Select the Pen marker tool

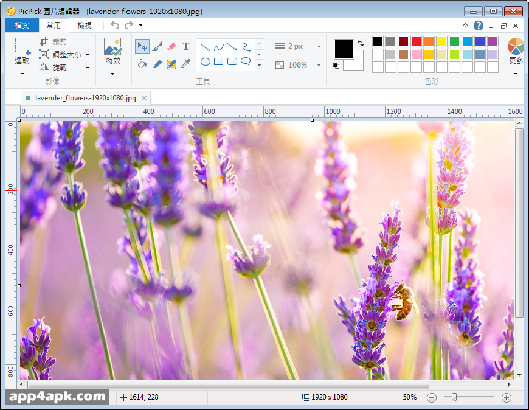[157, 64]
